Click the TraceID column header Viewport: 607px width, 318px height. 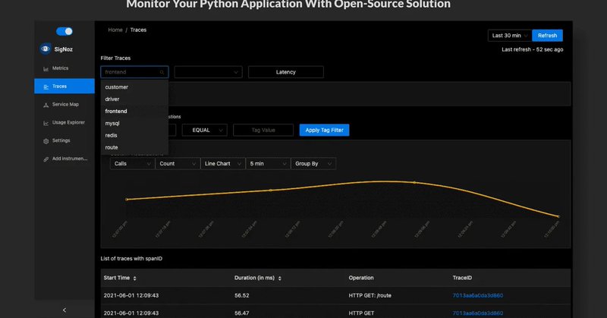462,278
